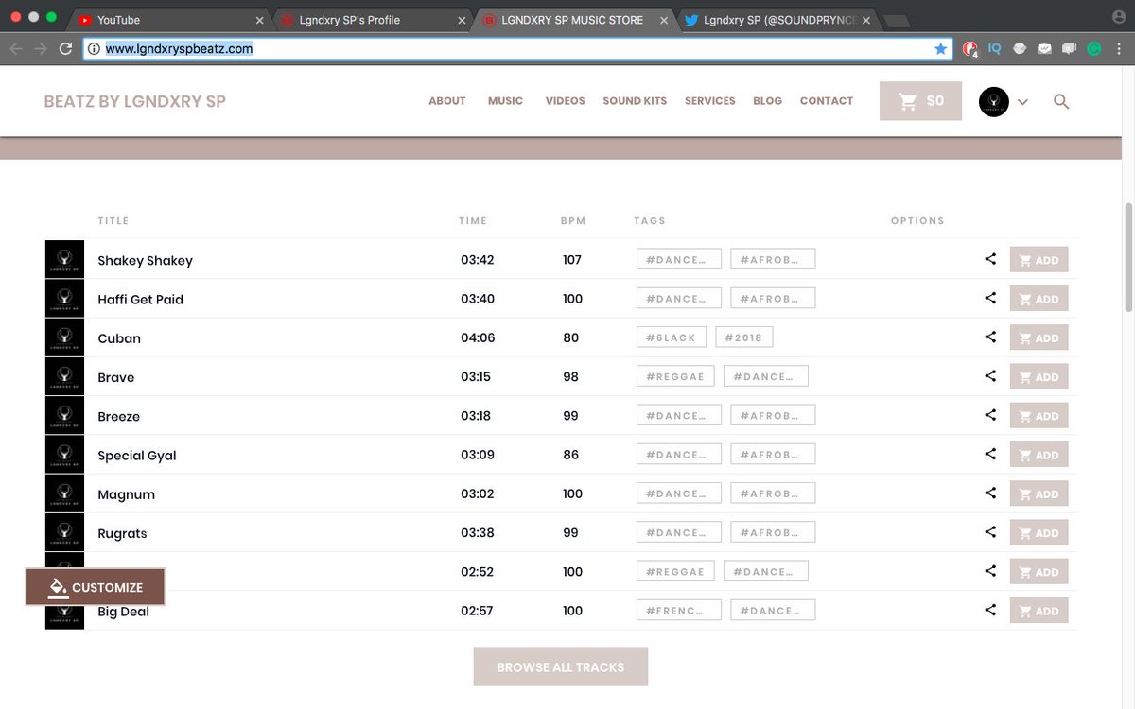Open the CUSTOMIZE button
The width and height of the screenshot is (1135, 709).
pyautogui.click(x=96, y=587)
